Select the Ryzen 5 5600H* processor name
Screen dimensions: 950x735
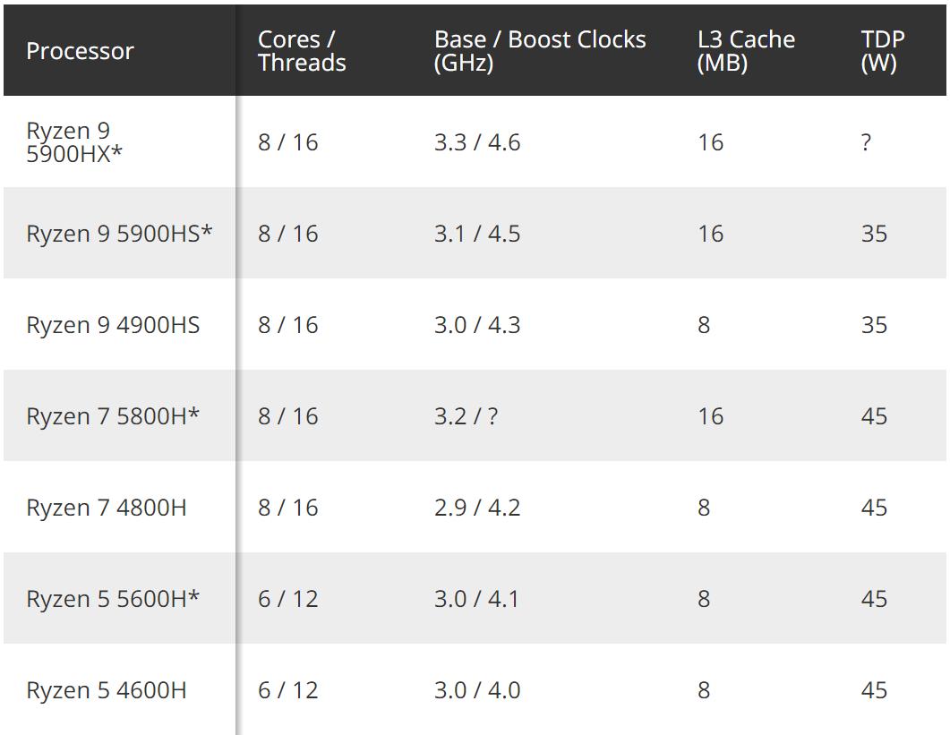[113, 599]
